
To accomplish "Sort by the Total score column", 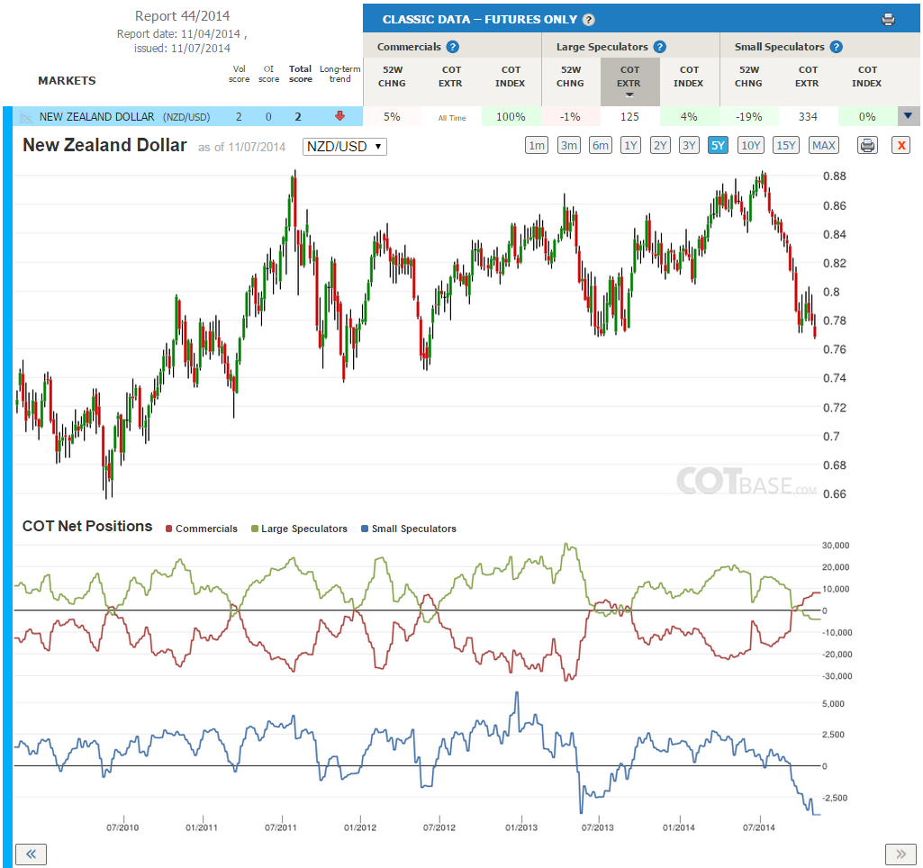I will coord(300,74).
